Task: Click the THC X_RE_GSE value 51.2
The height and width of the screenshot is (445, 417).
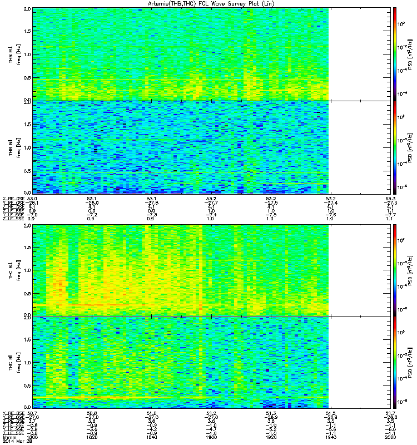Action: pos(211,413)
